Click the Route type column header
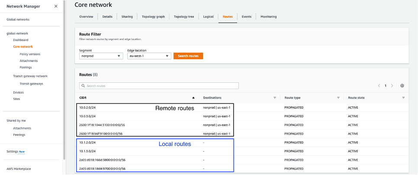 293,98
